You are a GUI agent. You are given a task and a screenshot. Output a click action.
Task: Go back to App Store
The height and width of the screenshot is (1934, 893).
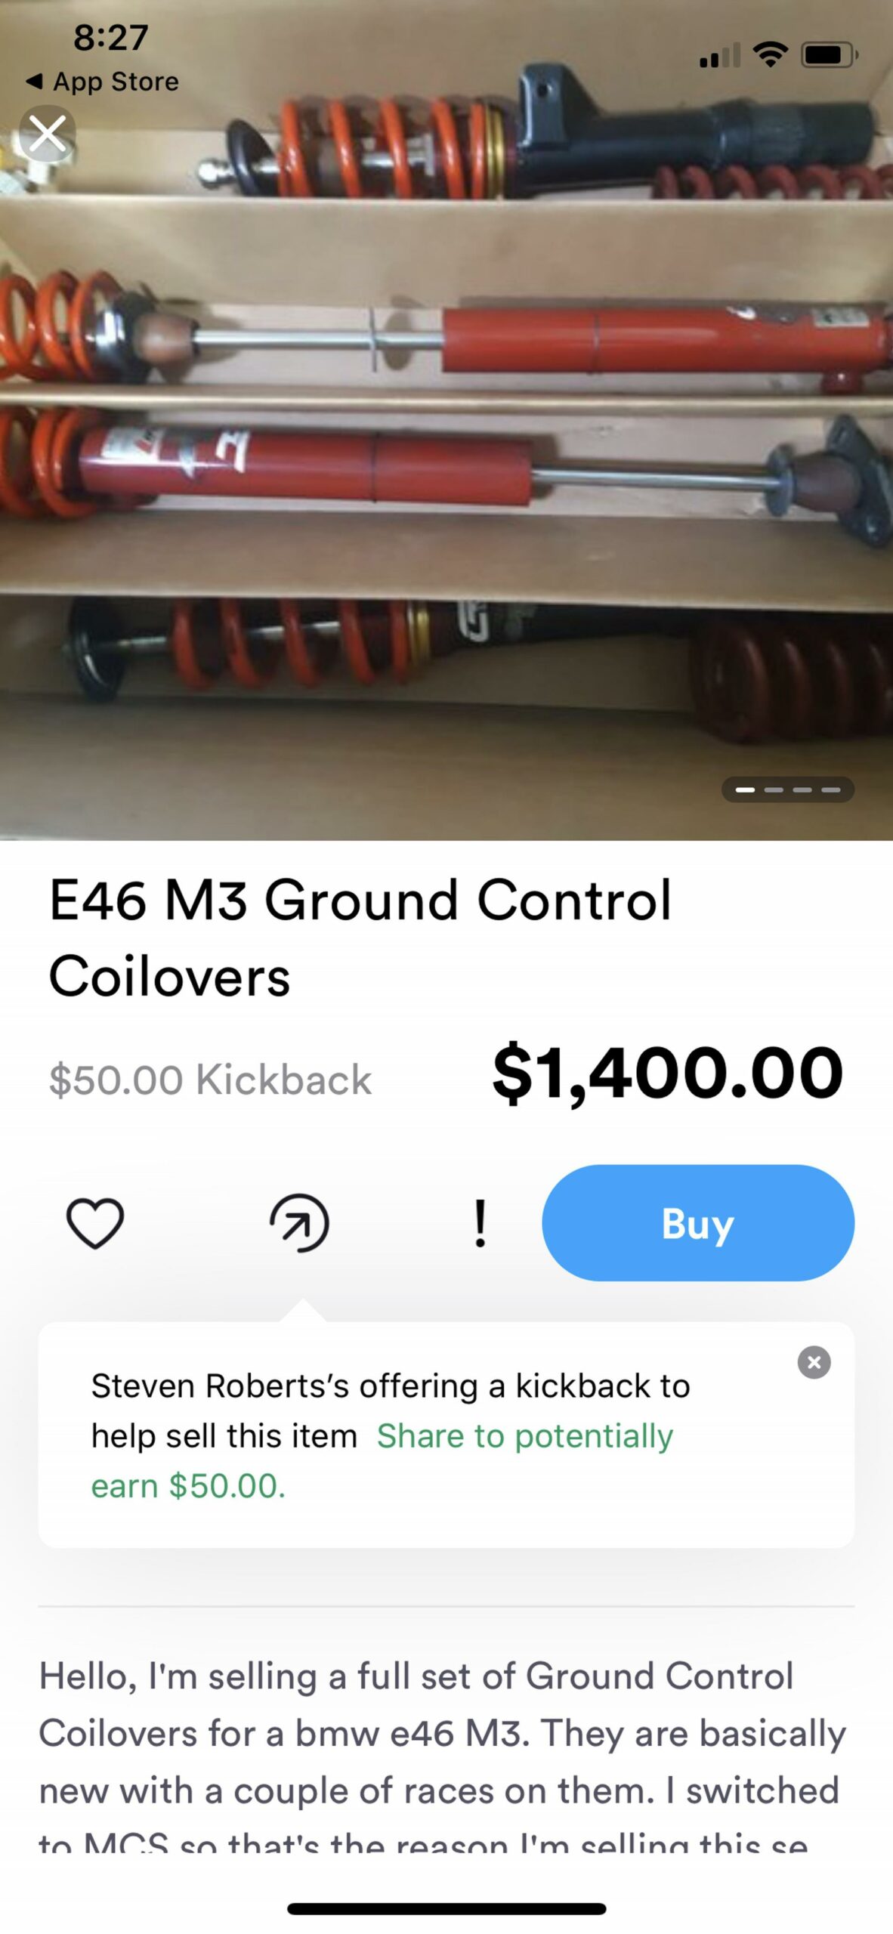tap(103, 82)
